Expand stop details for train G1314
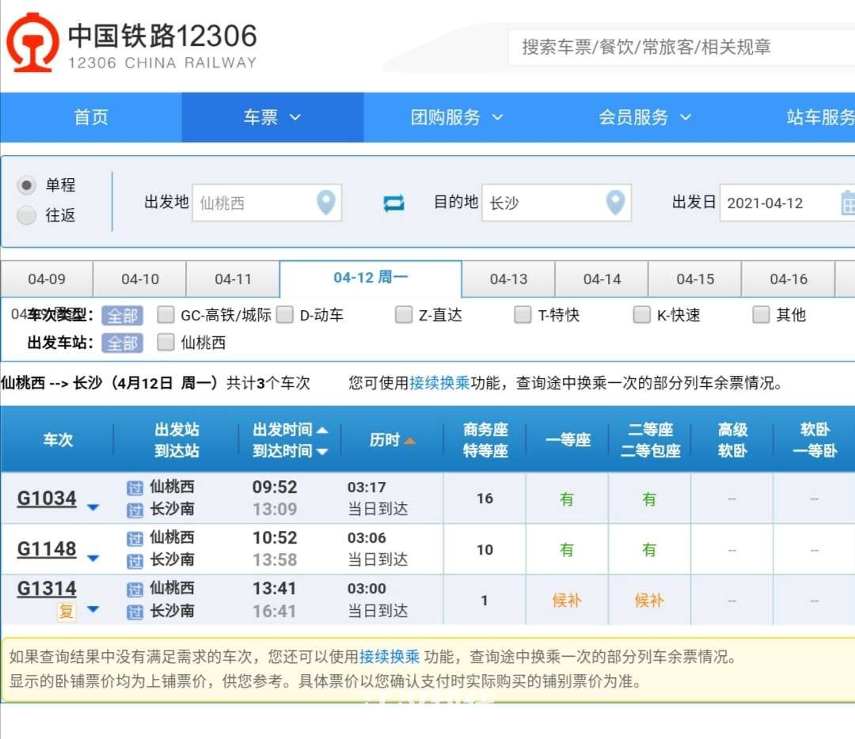855x739 pixels. point(93,609)
